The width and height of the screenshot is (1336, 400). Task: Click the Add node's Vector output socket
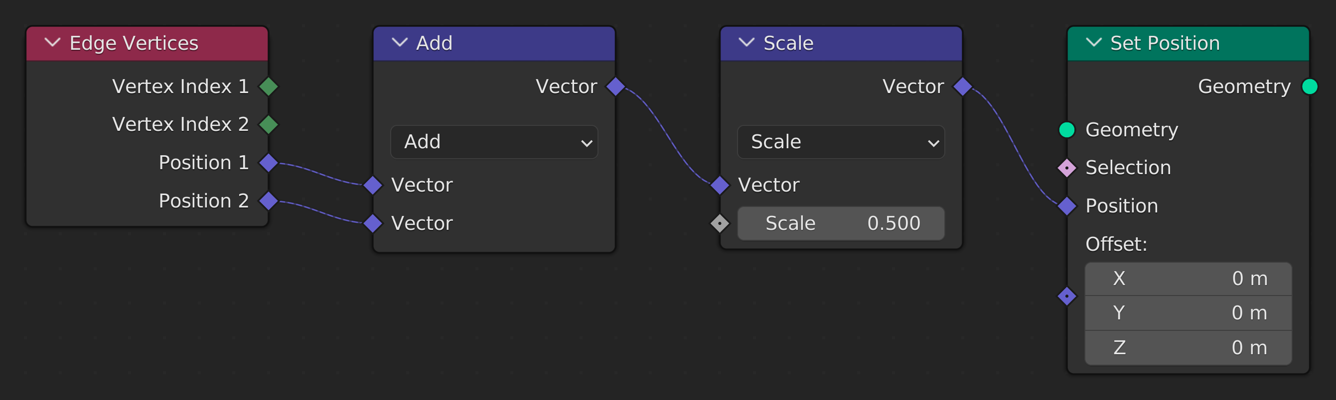click(615, 87)
